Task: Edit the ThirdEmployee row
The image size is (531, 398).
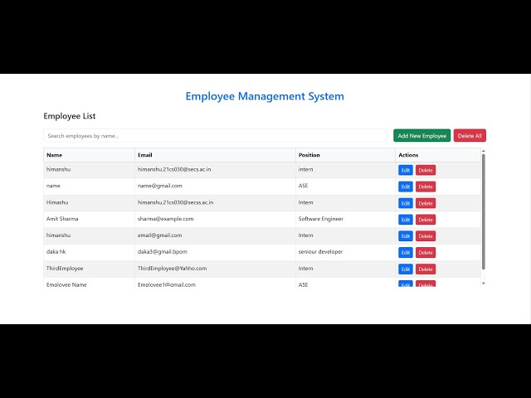Action: [406, 269]
